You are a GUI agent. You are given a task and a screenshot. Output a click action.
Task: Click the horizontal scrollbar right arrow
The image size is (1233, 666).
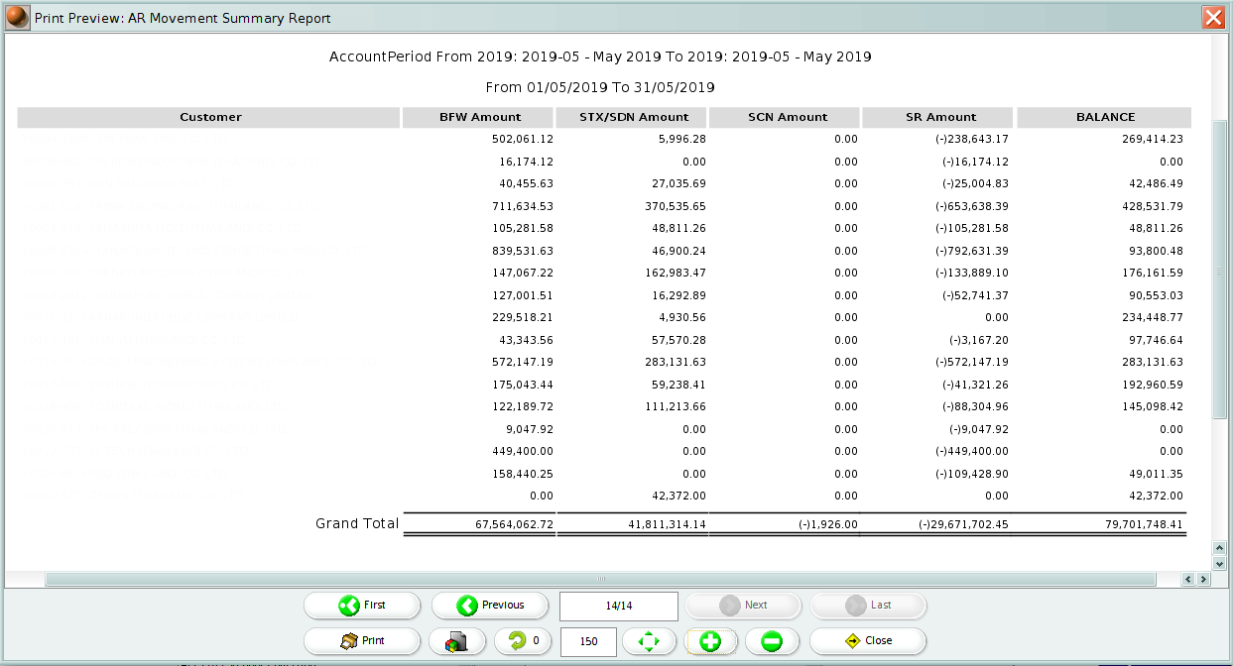1203,579
